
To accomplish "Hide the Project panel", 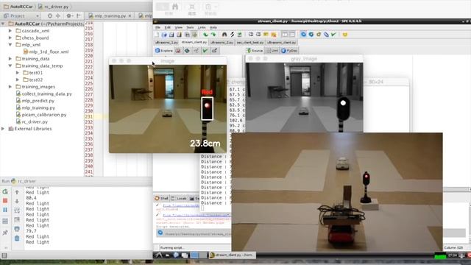I will pyautogui.click(x=79, y=15).
